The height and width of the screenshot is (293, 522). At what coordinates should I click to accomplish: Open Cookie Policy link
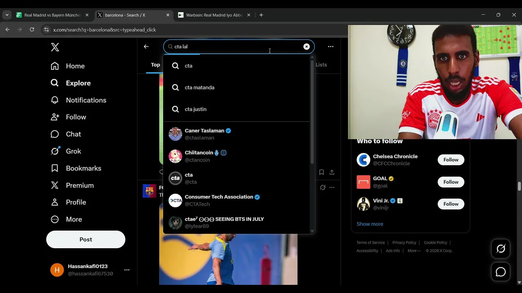tap(436, 243)
